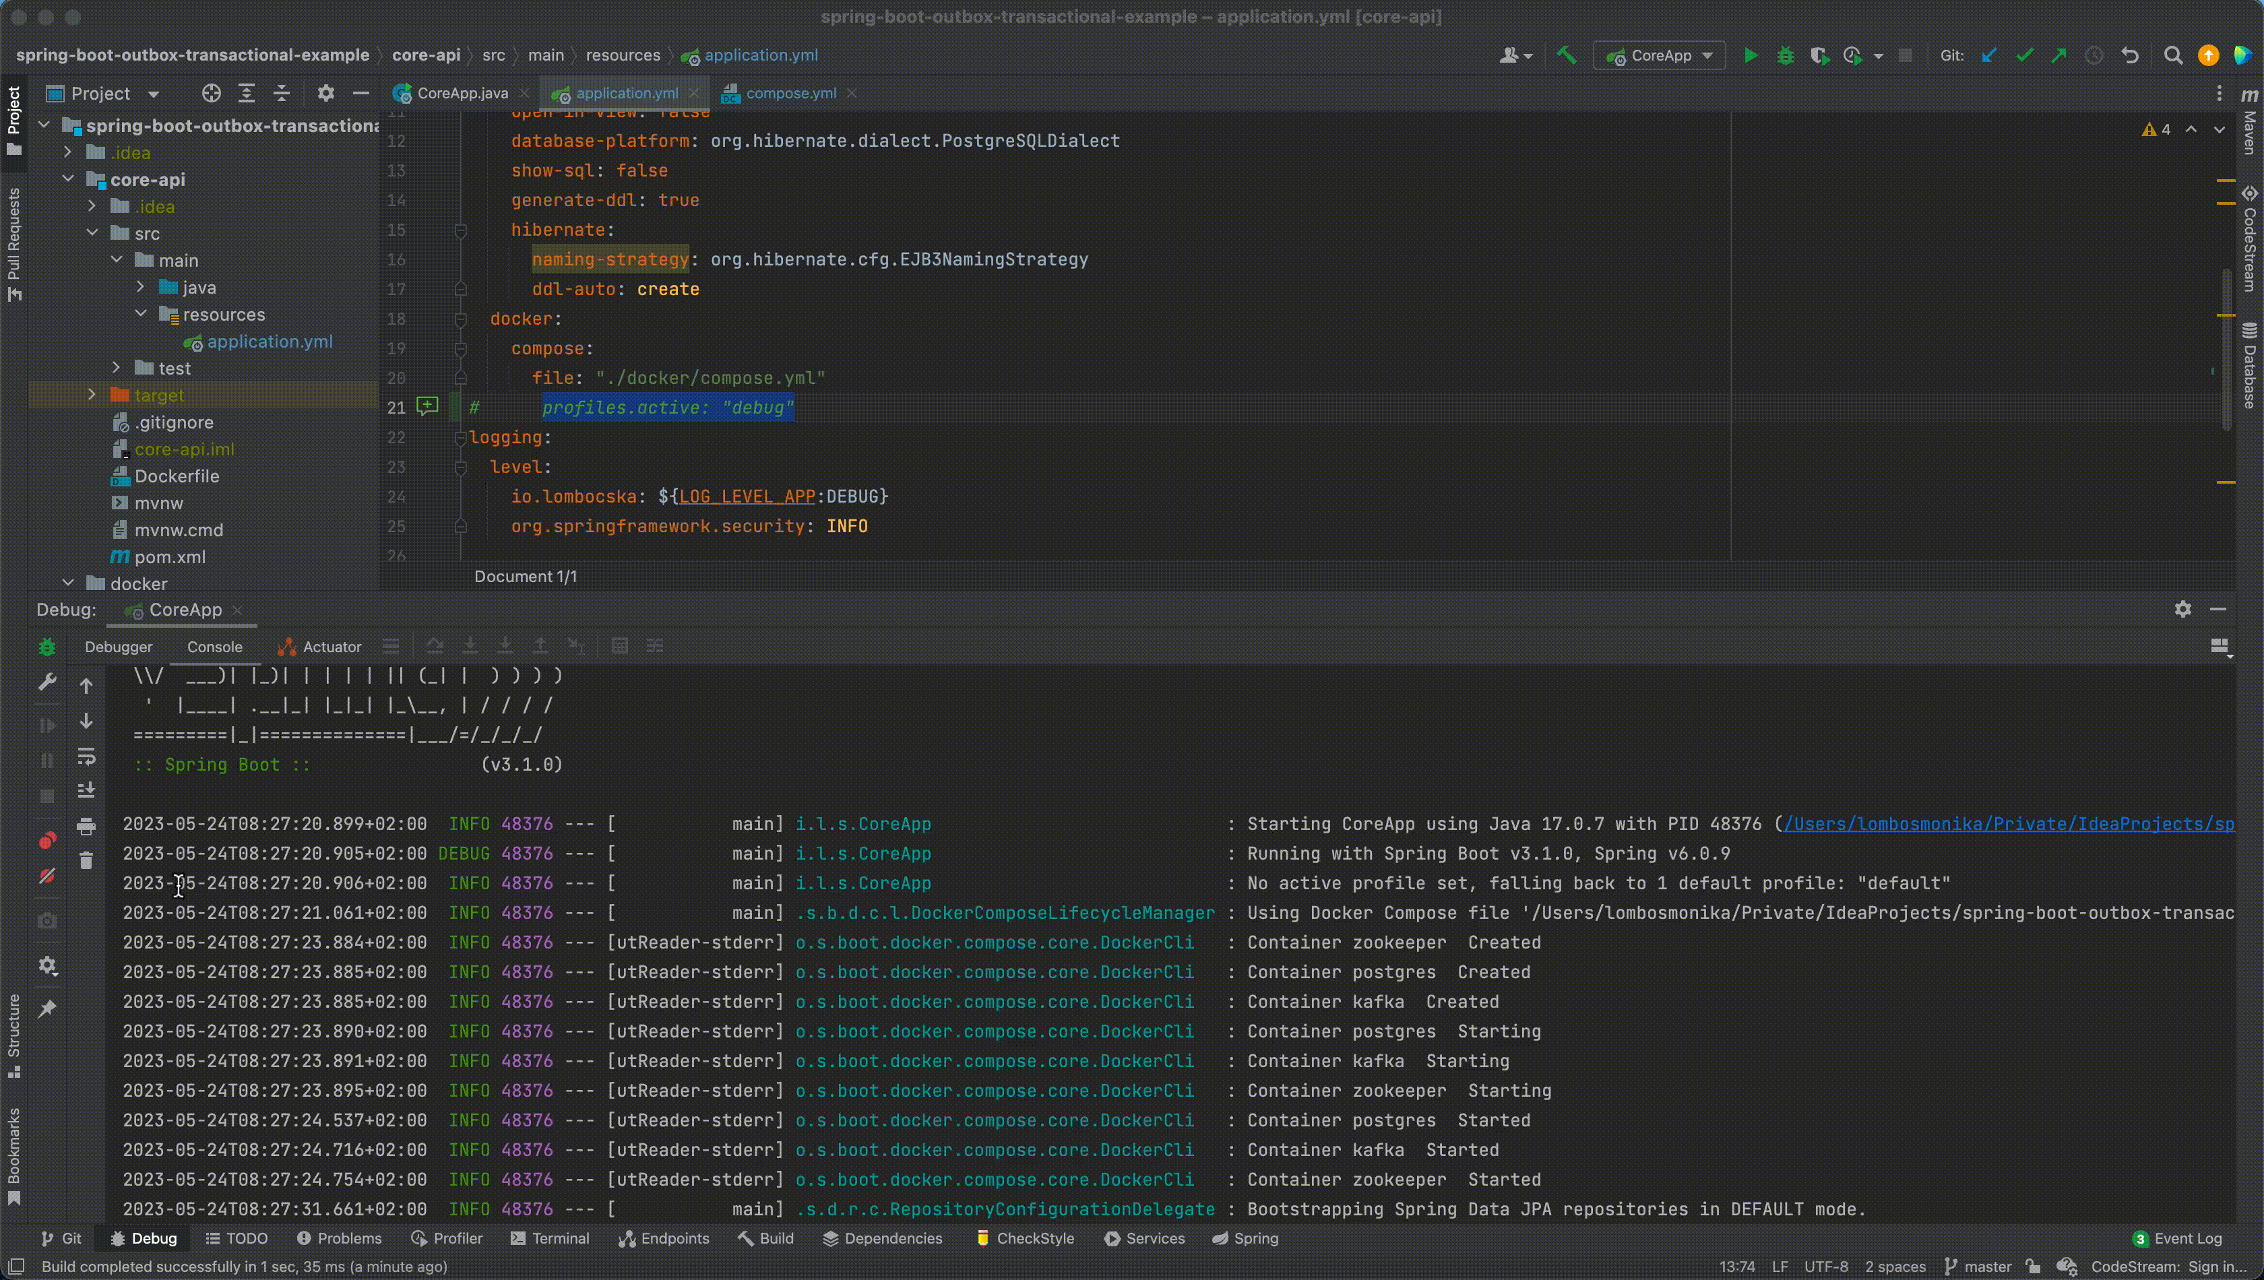Screen dimensions: 2264x1280
Task: Expand the target folder in the project tree
Action: point(92,395)
